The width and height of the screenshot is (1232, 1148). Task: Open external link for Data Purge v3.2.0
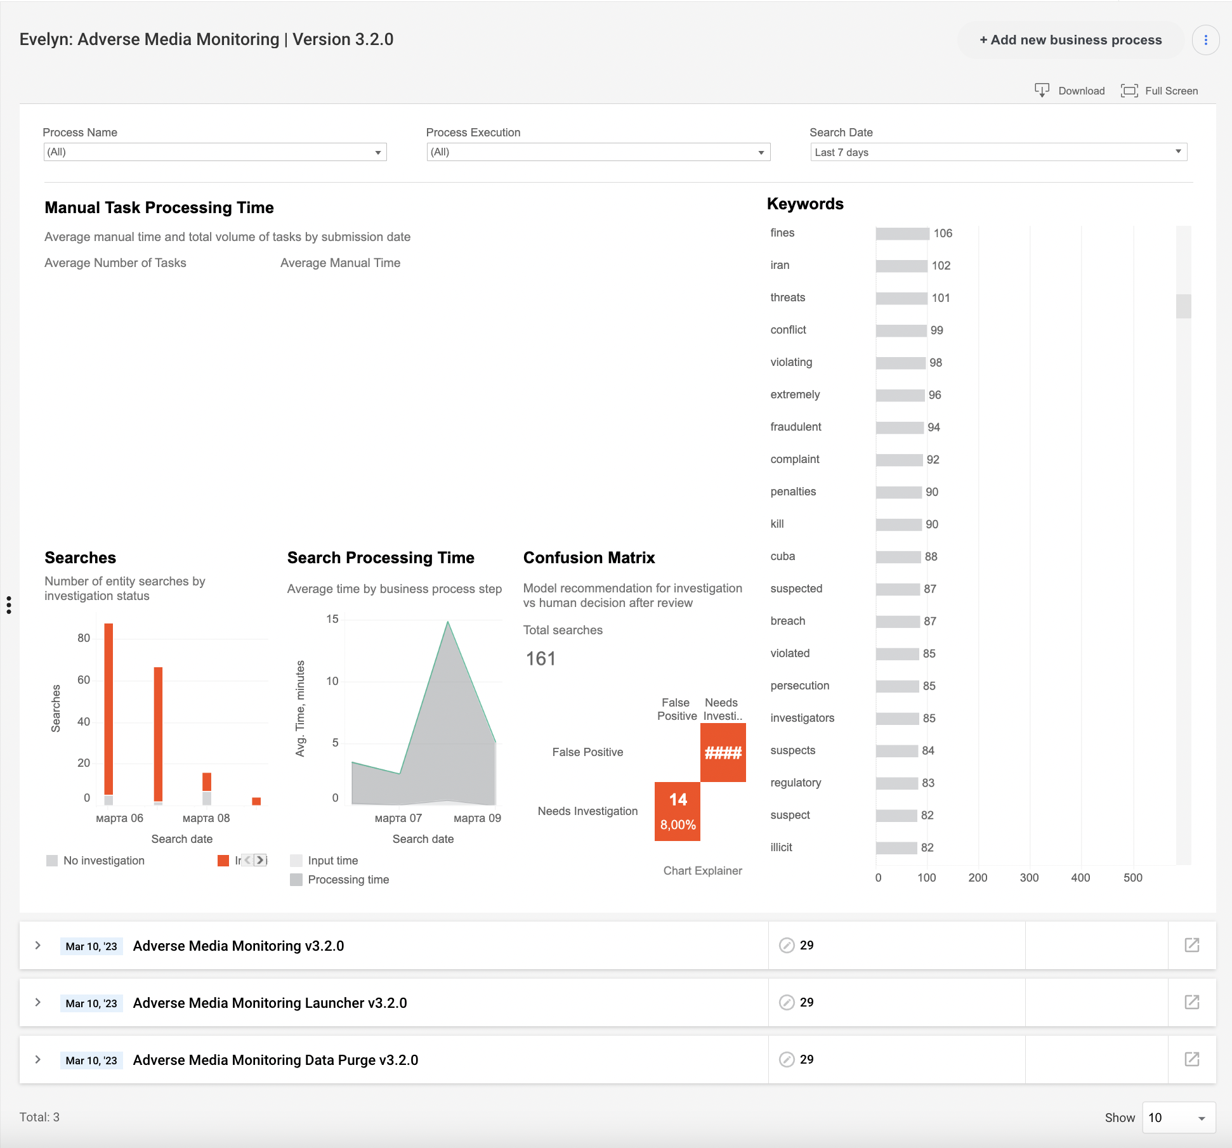click(x=1191, y=1059)
